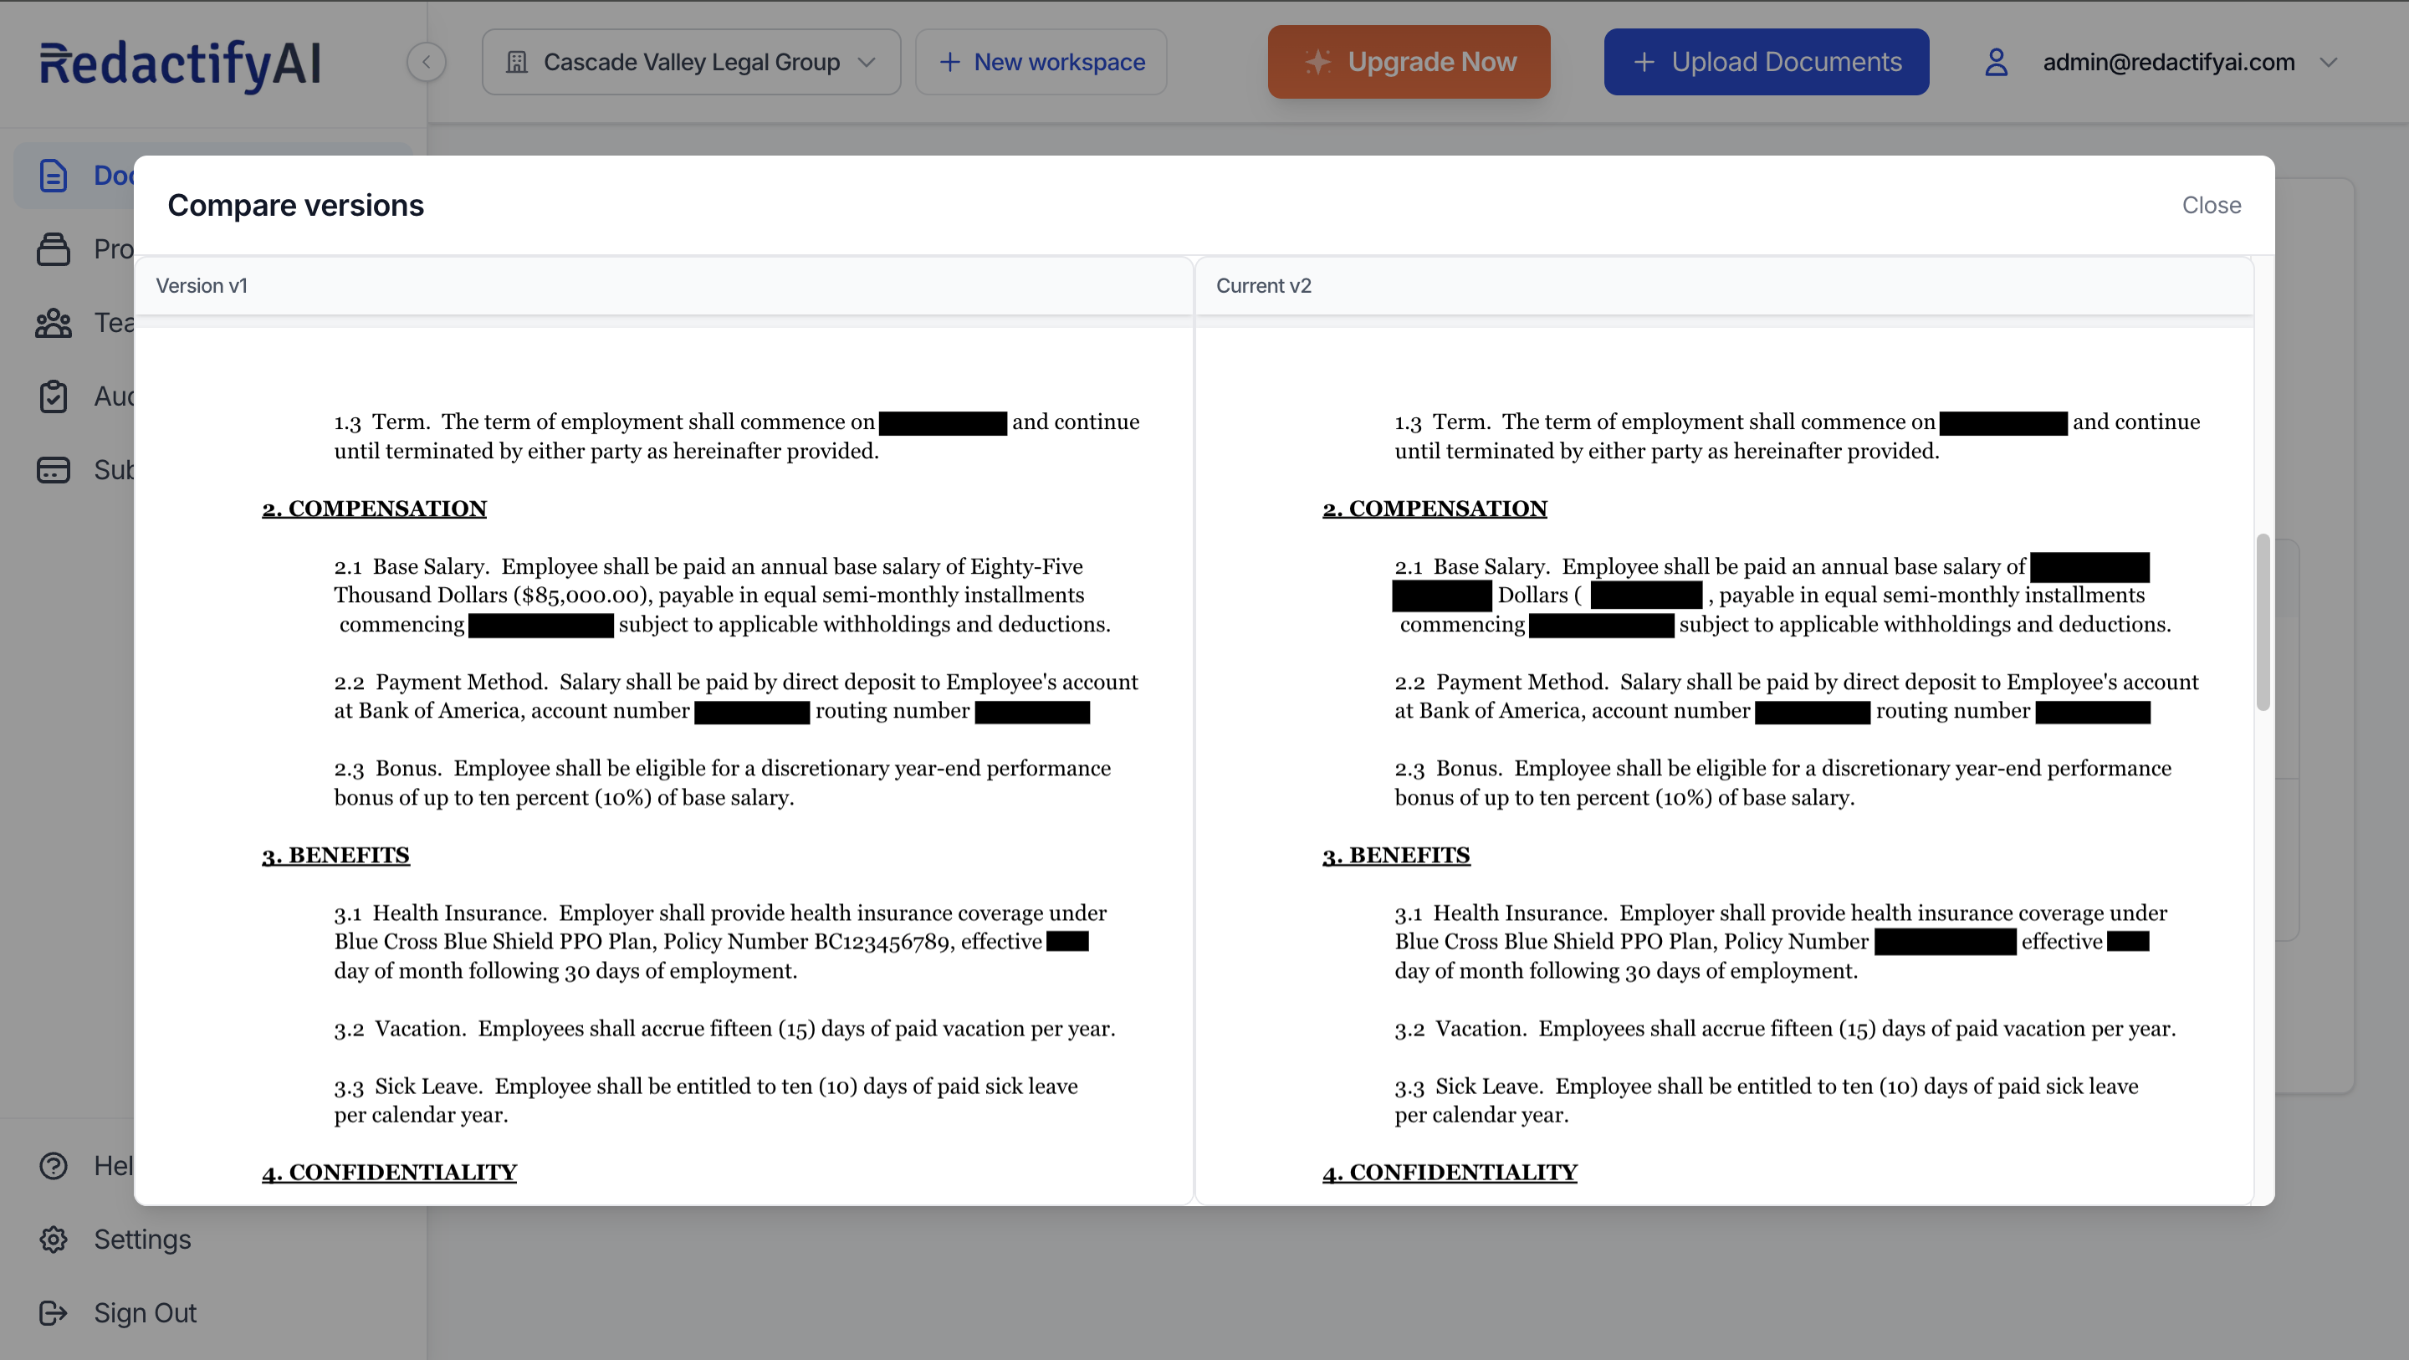The image size is (2409, 1360).
Task: Expand the admin account menu chevron
Action: click(x=2329, y=63)
